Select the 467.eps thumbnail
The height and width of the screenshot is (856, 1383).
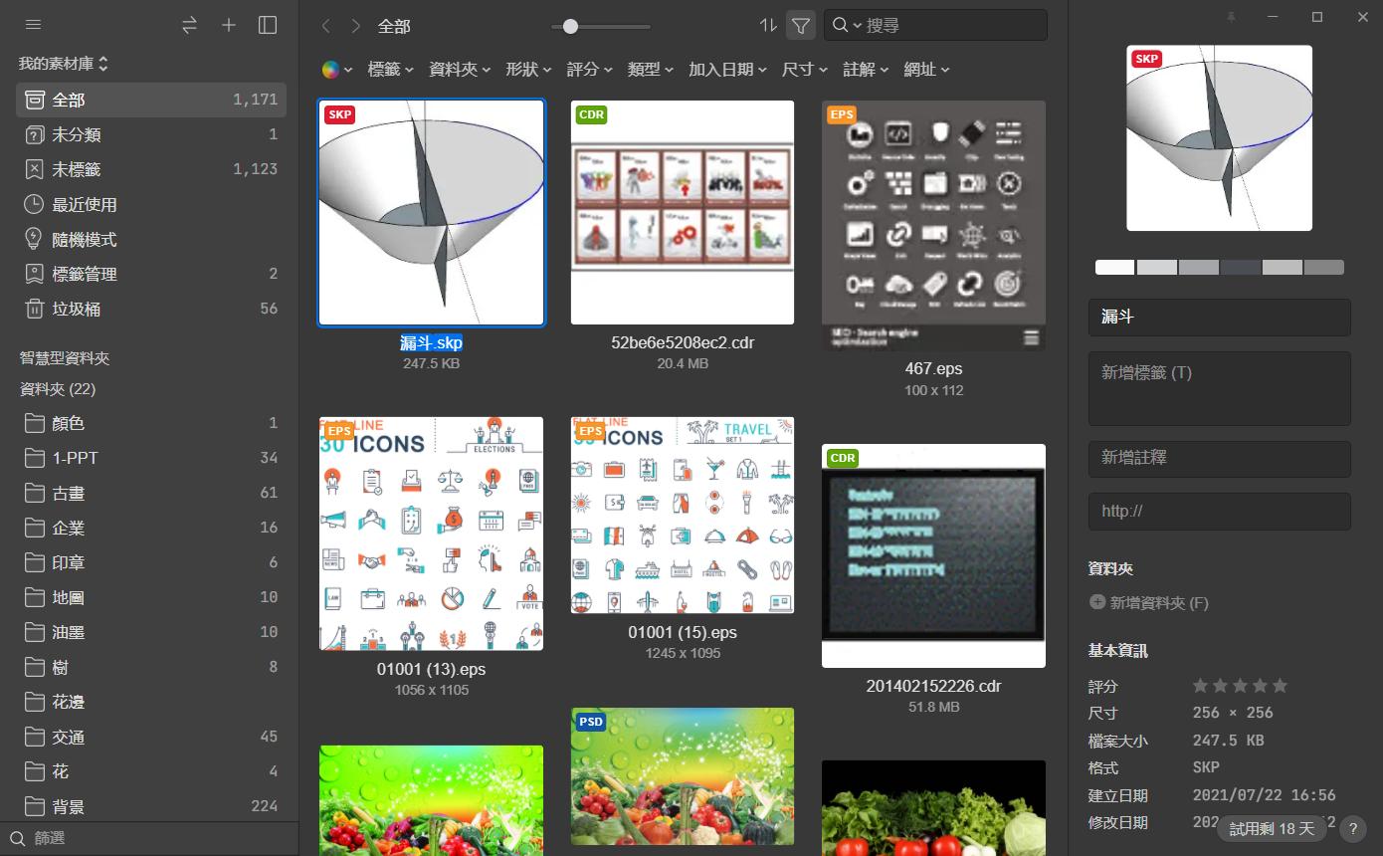click(x=933, y=225)
